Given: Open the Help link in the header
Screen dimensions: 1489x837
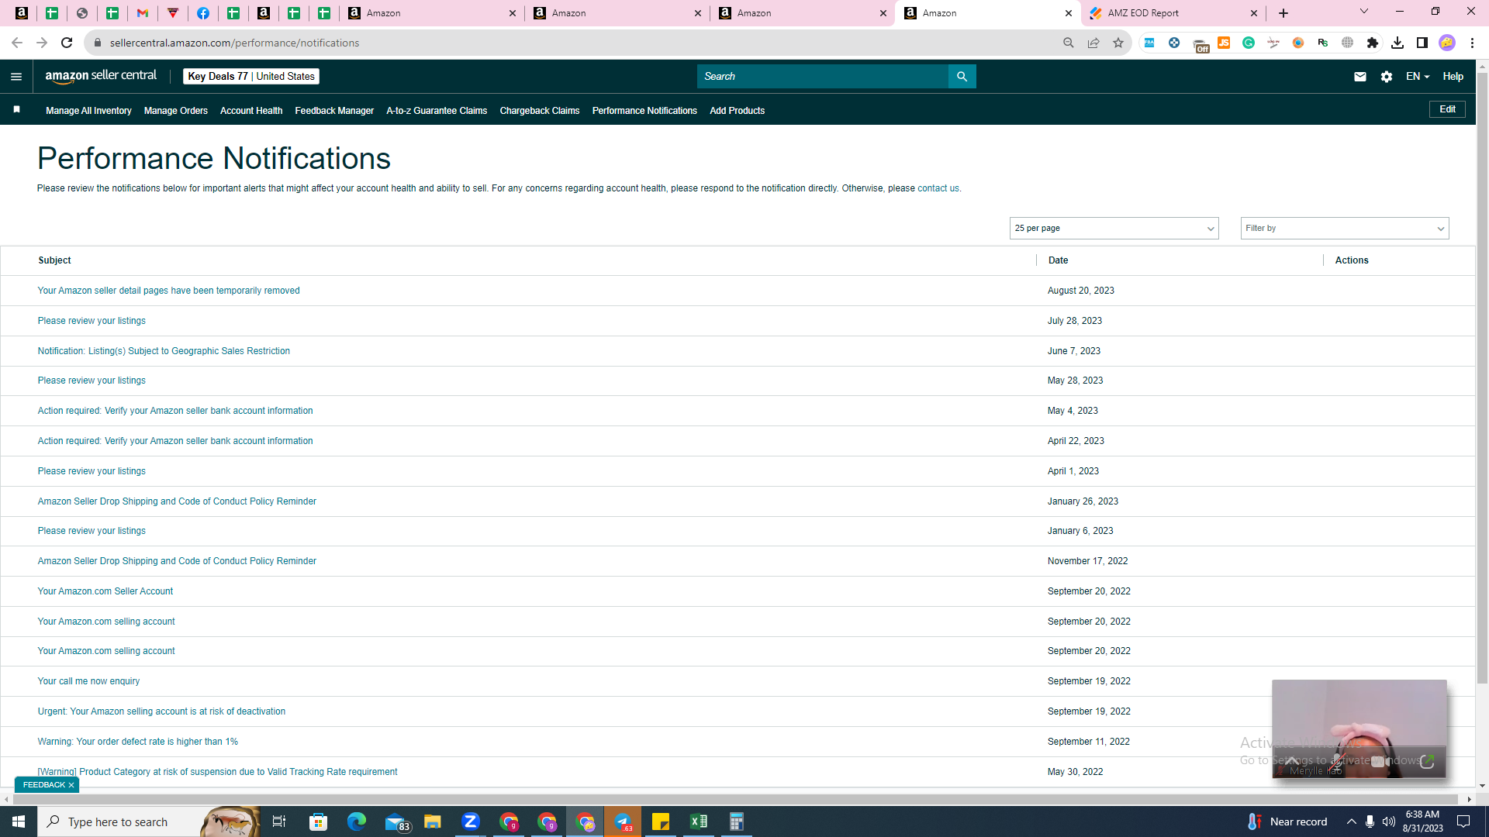Looking at the screenshot, I should [x=1453, y=77].
